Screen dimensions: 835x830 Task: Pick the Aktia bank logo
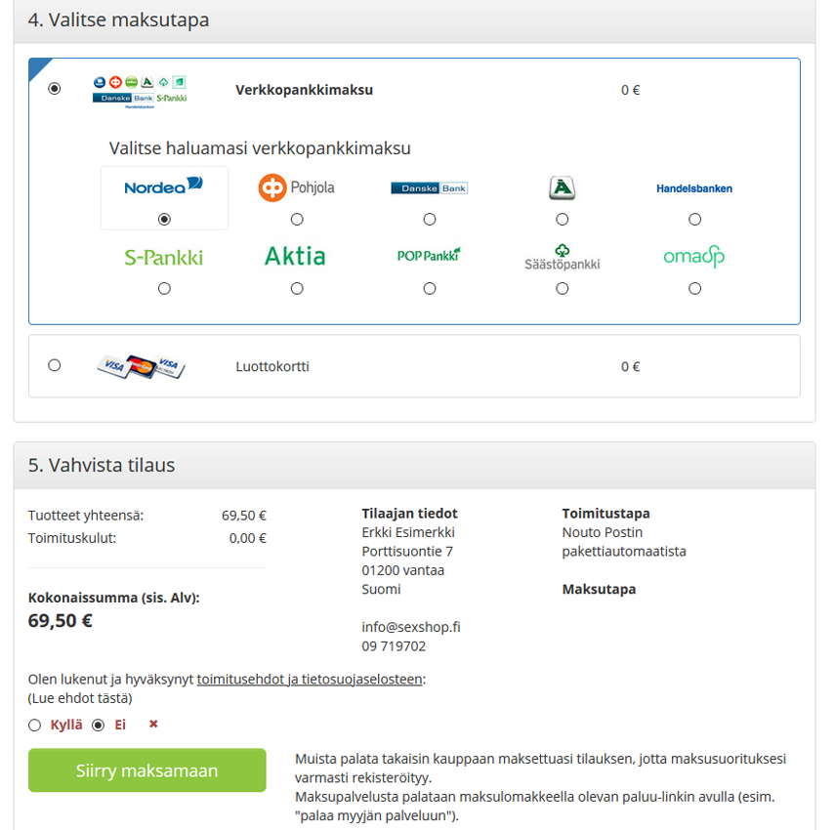pos(296,257)
